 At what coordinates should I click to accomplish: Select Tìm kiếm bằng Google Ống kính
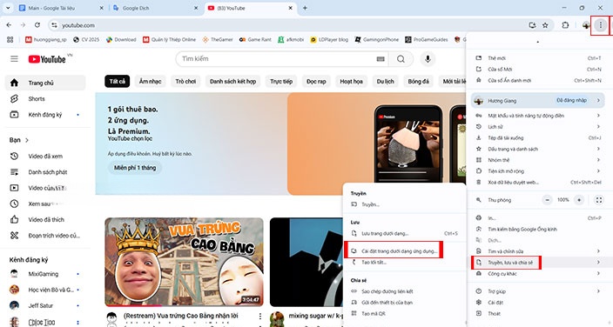(x=538, y=230)
